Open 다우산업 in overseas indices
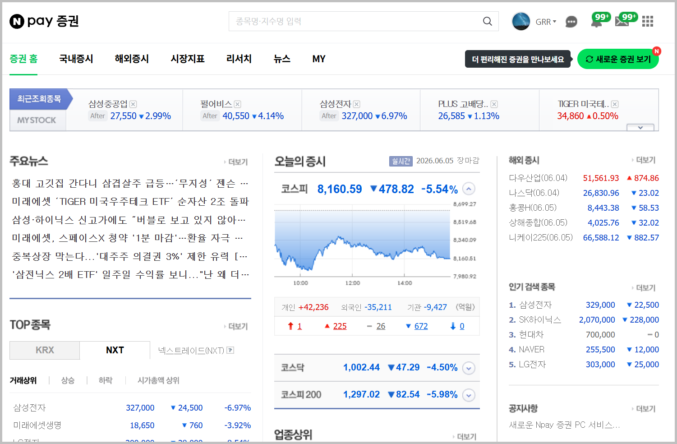The width and height of the screenshot is (677, 444). [x=538, y=178]
